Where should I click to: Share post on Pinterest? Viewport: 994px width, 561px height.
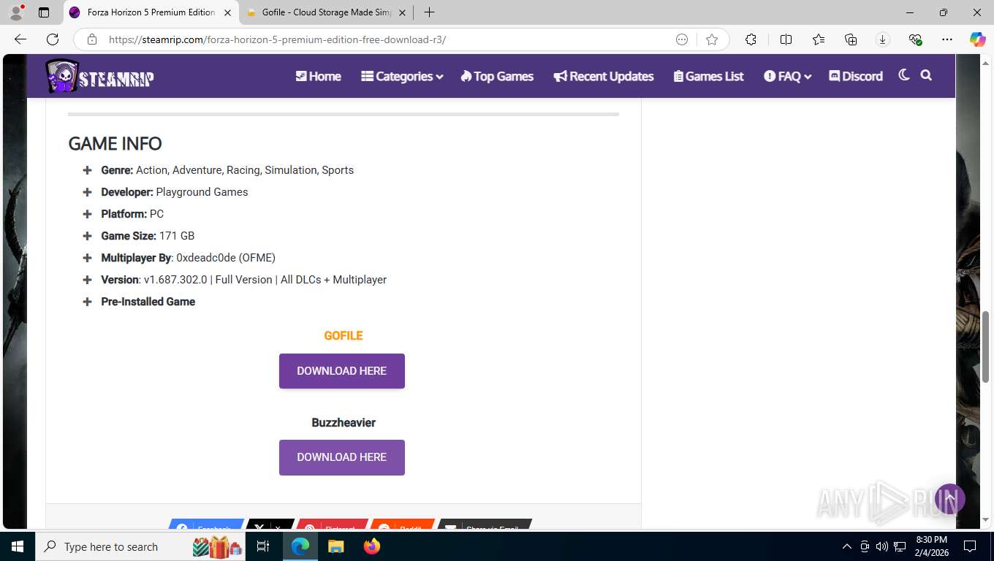click(x=333, y=524)
